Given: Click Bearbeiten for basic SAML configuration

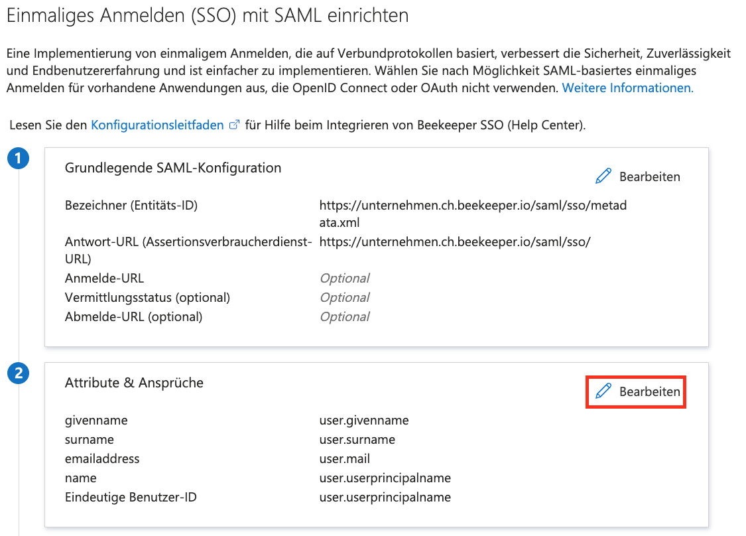Looking at the screenshot, I should [x=638, y=176].
